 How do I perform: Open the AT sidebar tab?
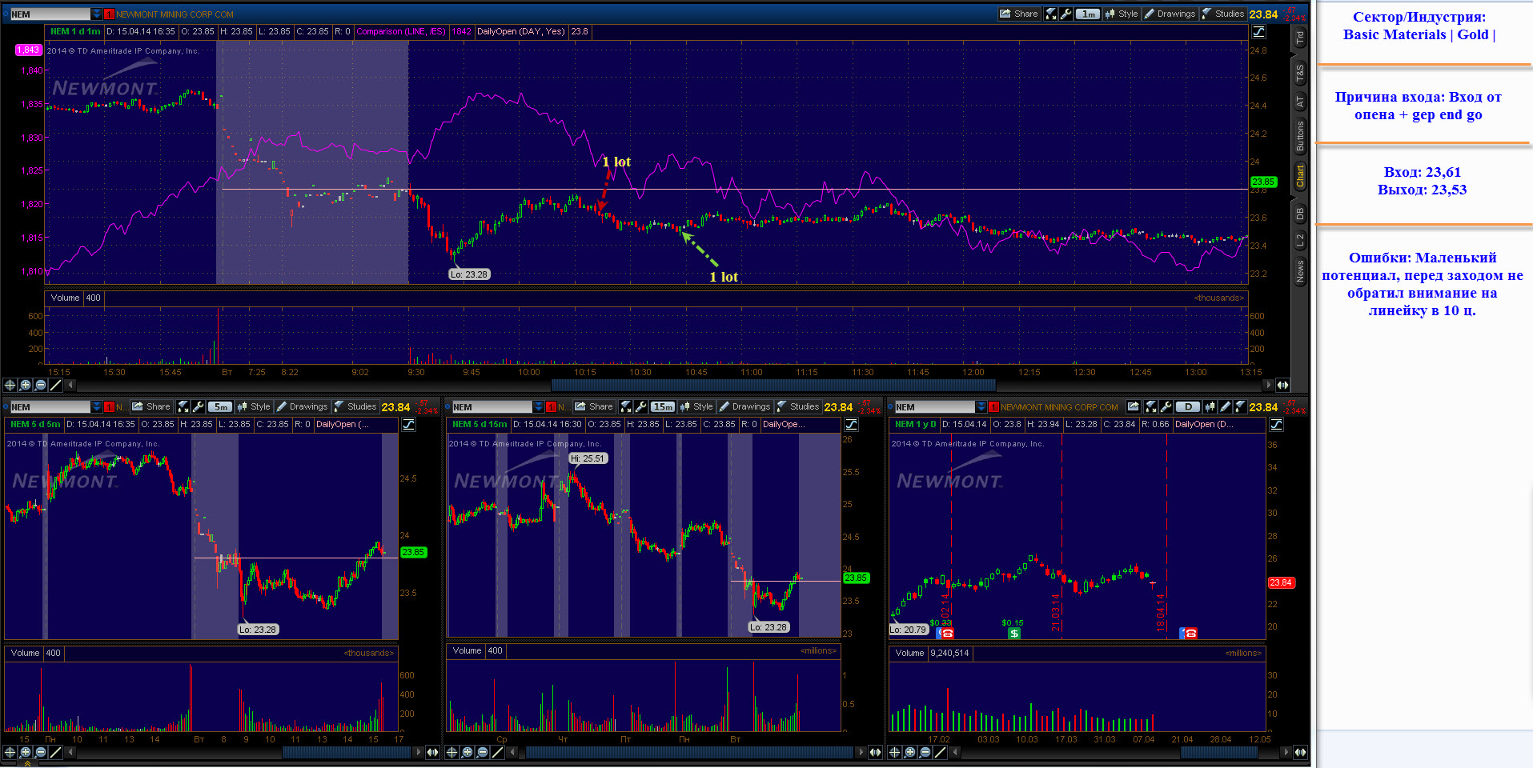coord(1300,102)
